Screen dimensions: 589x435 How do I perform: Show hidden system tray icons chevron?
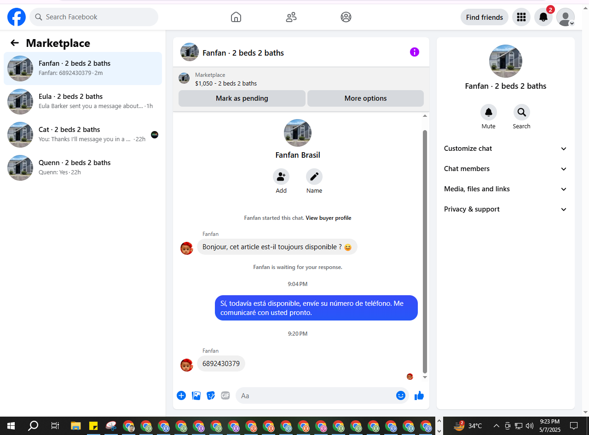click(496, 426)
